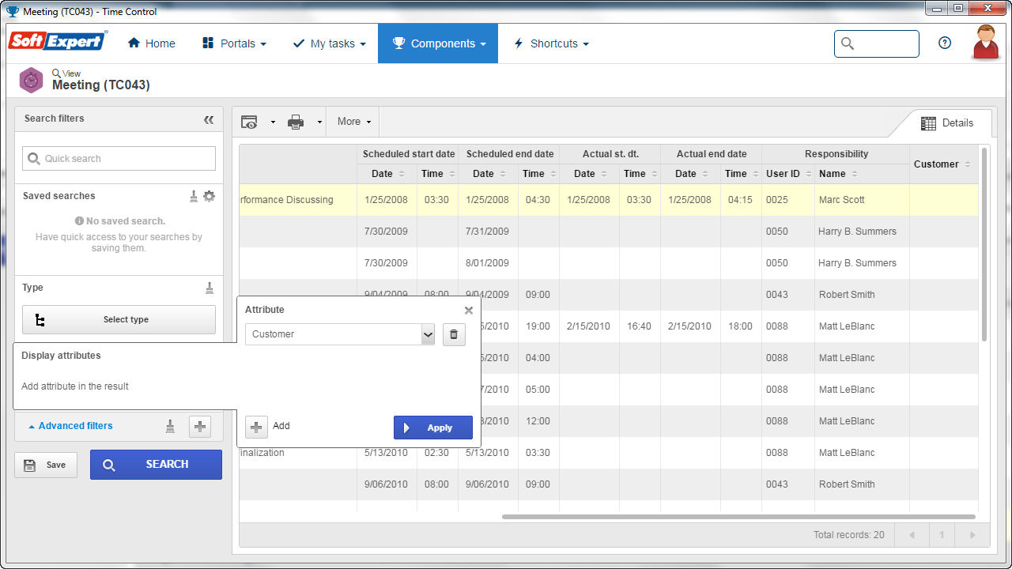This screenshot has width=1012, height=569.
Task: Expand the More toolbar menu
Action: tap(354, 122)
